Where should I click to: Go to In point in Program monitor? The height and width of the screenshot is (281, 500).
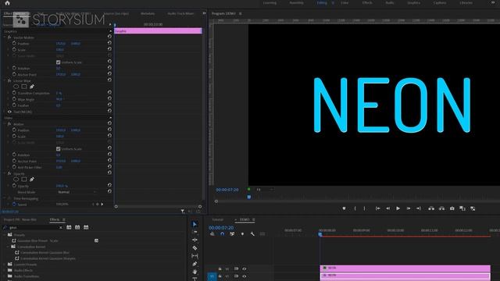tap(378, 208)
